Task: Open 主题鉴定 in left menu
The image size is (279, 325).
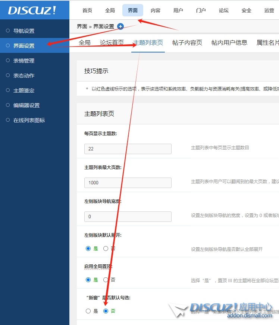Action: (24, 90)
